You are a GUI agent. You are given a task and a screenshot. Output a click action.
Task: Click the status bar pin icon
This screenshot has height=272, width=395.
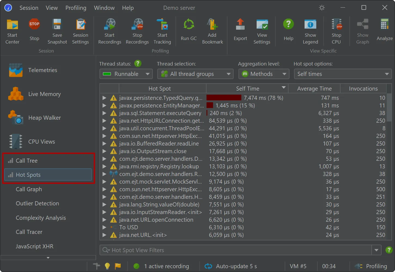pyautogui.click(x=96, y=266)
